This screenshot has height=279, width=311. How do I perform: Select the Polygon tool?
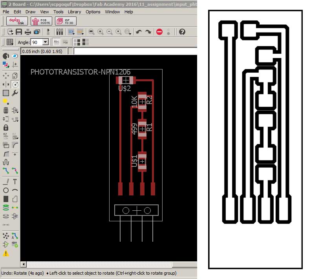click(x=15, y=199)
